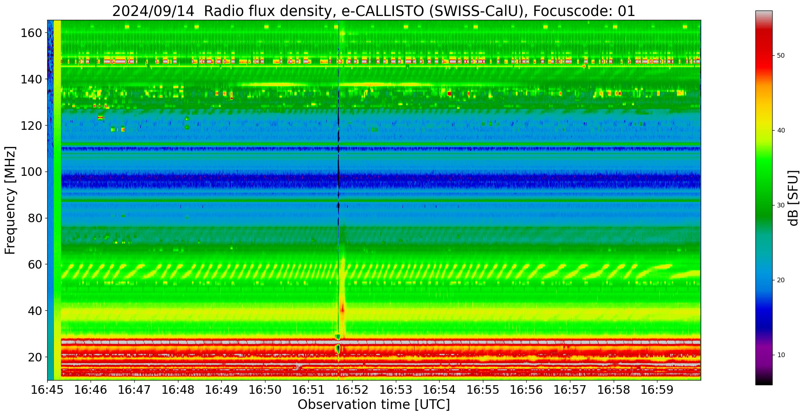Click the 'dB [SFU]' colorbar label
This screenshot has width=805, height=416.
793,198
